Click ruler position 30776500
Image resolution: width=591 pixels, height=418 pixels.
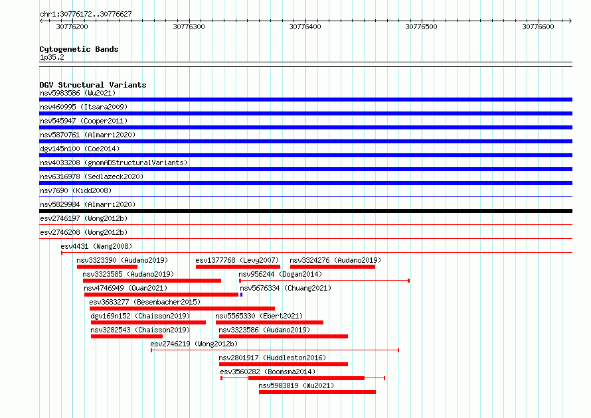(422, 27)
